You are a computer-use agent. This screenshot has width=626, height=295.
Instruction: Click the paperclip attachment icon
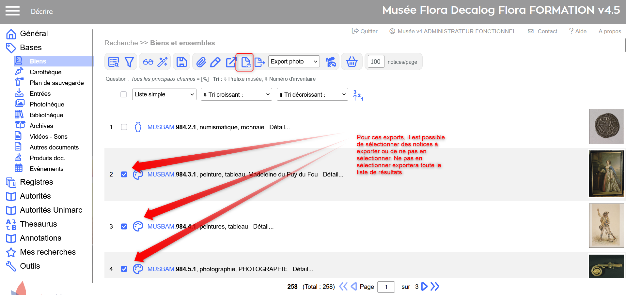click(x=201, y=62)
